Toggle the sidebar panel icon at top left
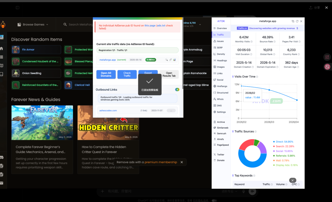332x202 pixels. [18, 8]
